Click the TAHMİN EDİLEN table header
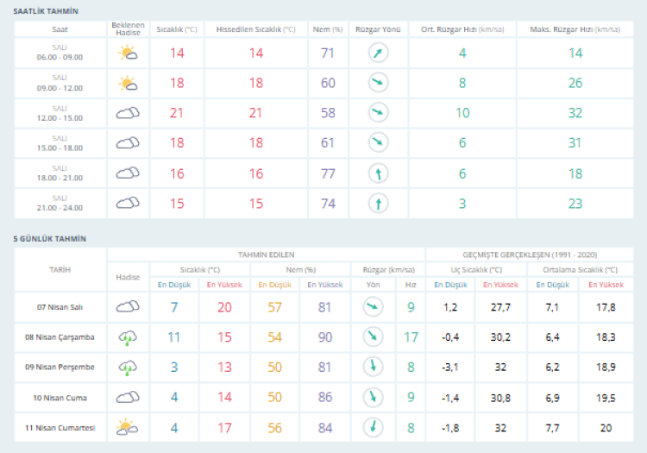The image size is (647, 453). tap(266, 255)
